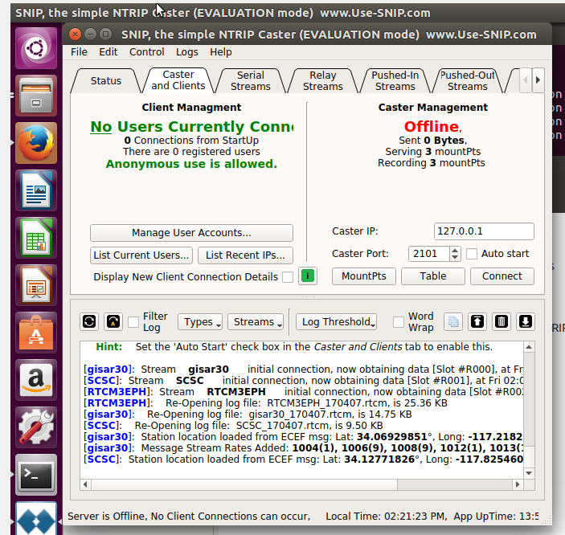Open the Streams dropdown

[x=256, y=321]
